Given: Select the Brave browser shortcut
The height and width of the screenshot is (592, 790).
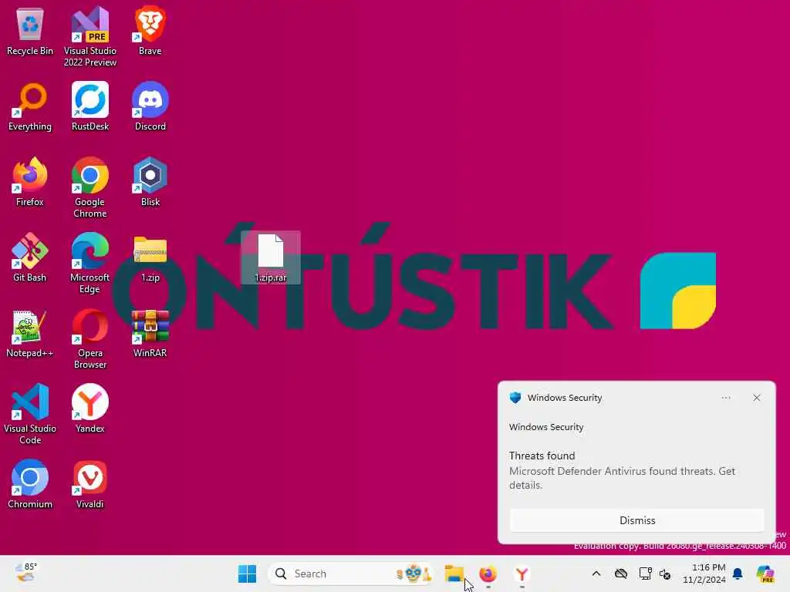Looking at the screenshot, I should click(150, 31).
